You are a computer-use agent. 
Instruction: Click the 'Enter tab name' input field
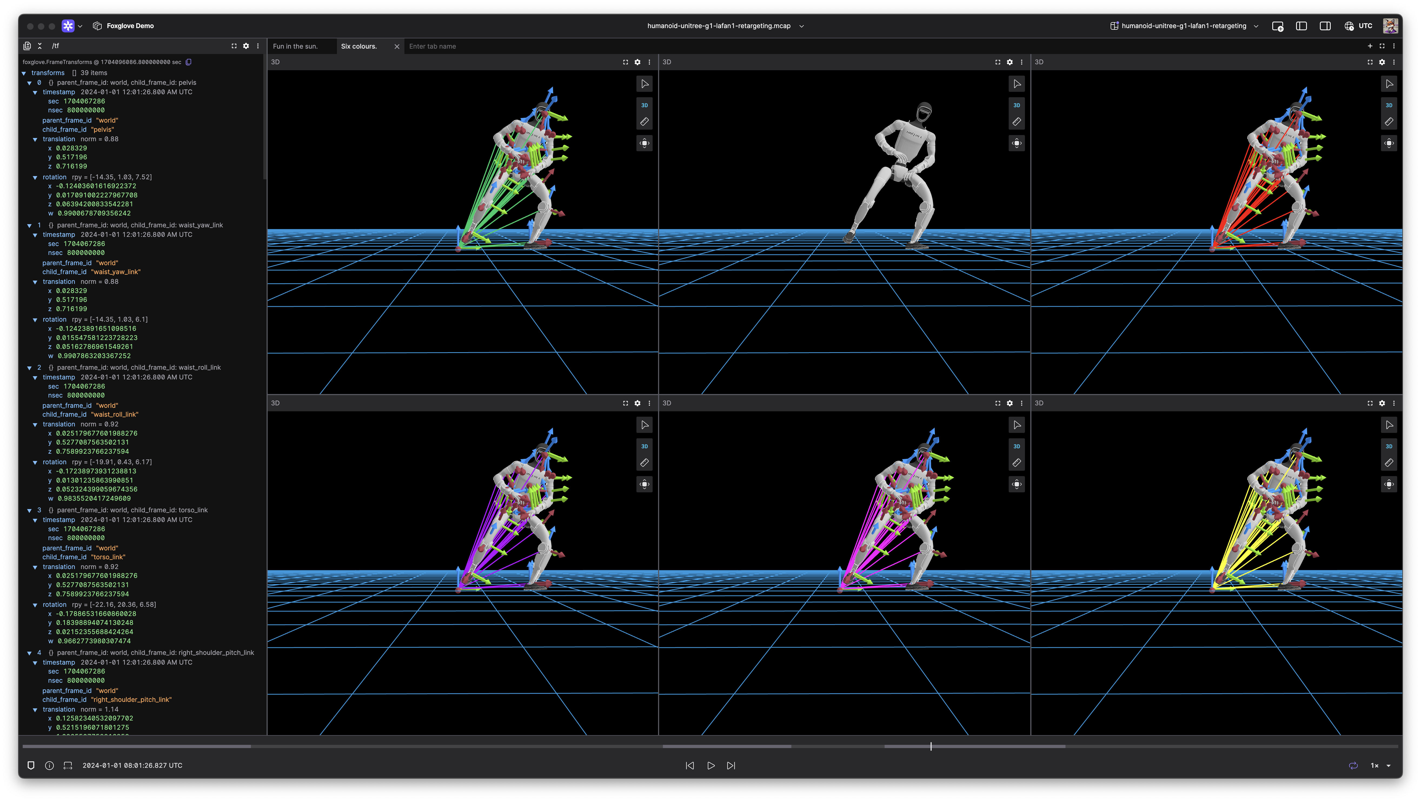(x=433, y=46)
